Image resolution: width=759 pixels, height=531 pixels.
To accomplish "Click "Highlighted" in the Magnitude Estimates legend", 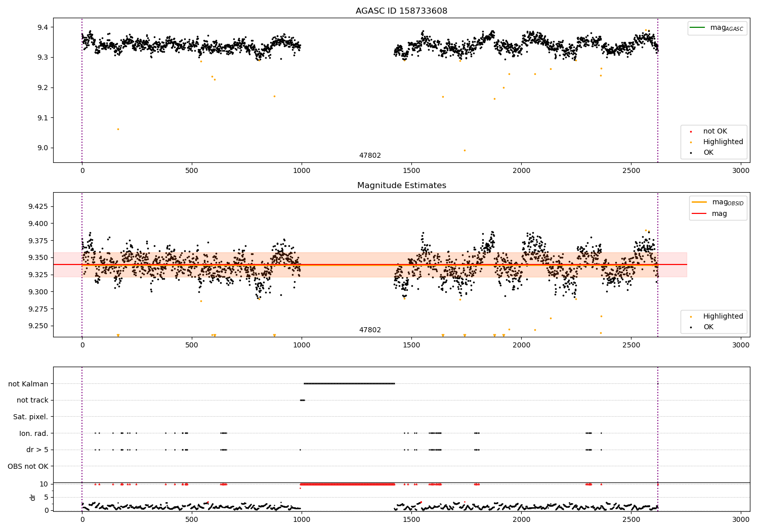I will [x=716, y=317].
